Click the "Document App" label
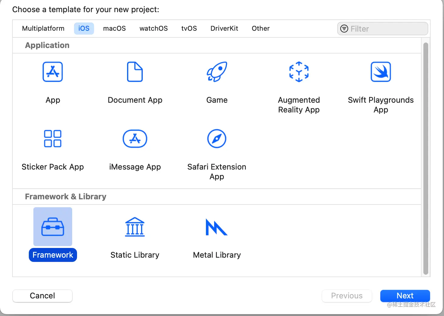 tap(135, 100)
